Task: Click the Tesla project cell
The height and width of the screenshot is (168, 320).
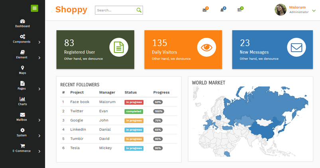Action: point(75,148)
